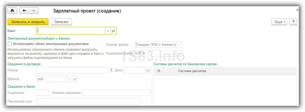Click the Номер contract number field
The height and width of the screenshot is (112, 305).
(x=73, y=70)
